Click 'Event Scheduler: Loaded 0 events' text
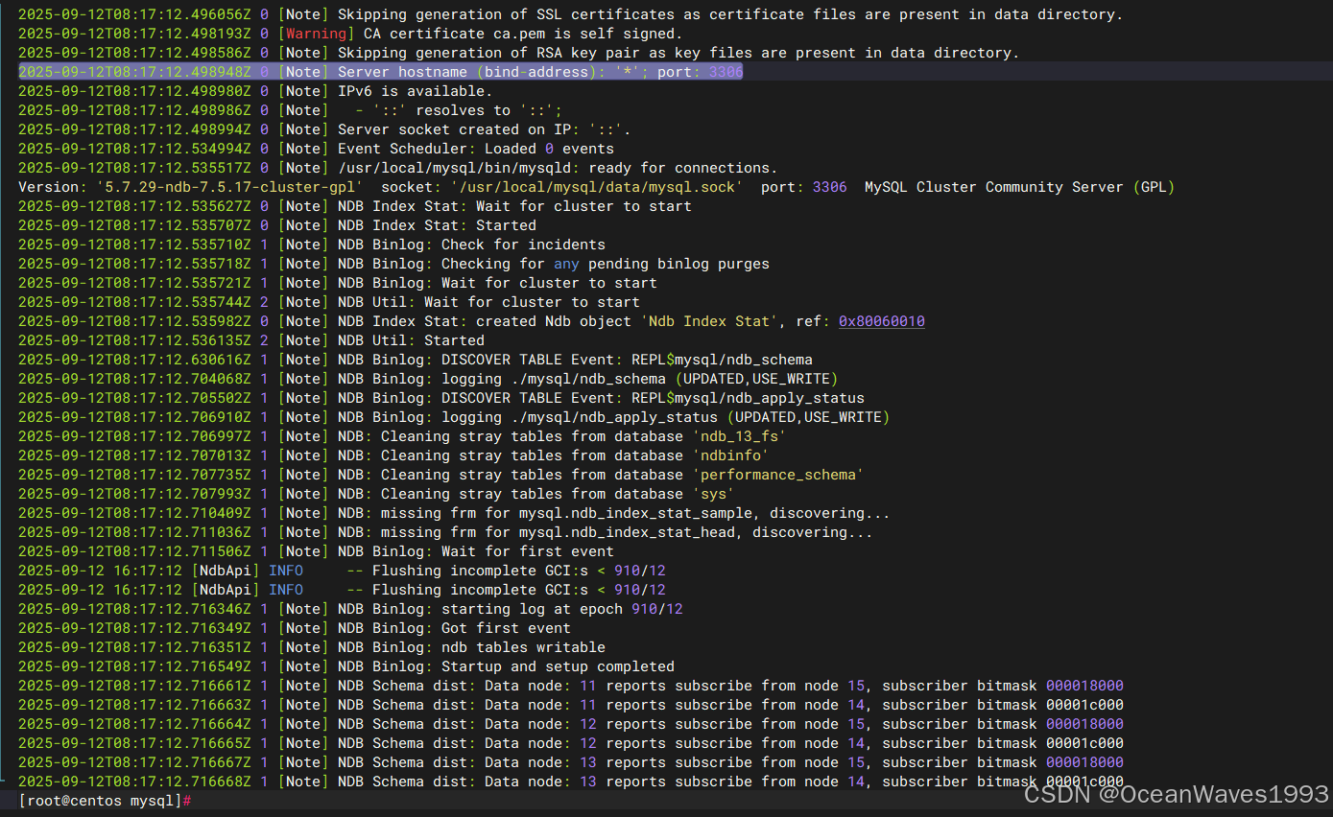 click(x=475, y=149)
